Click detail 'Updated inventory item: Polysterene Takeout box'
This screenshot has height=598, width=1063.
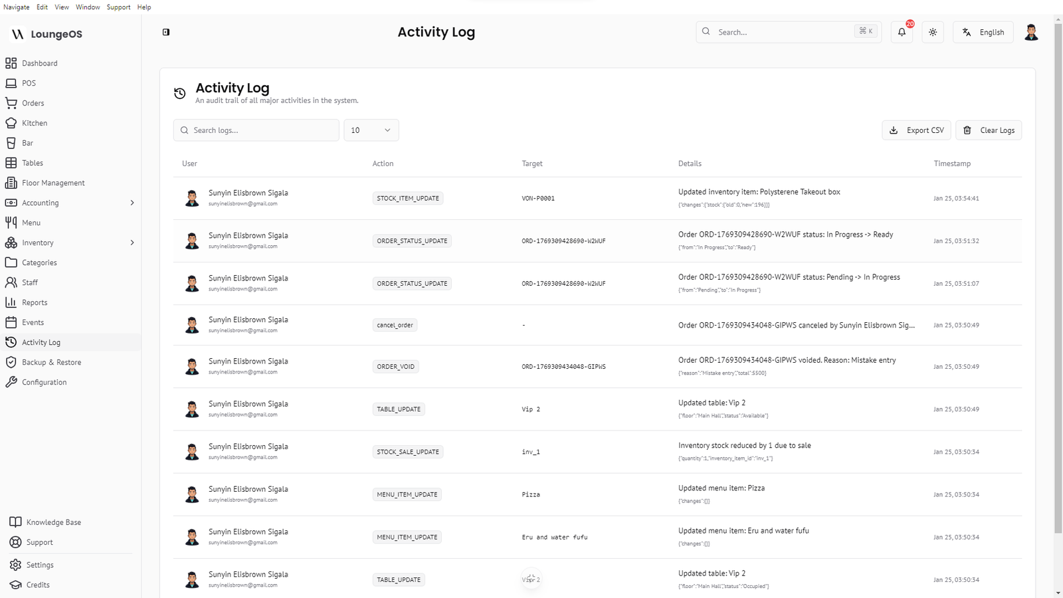tap(759, 192)
